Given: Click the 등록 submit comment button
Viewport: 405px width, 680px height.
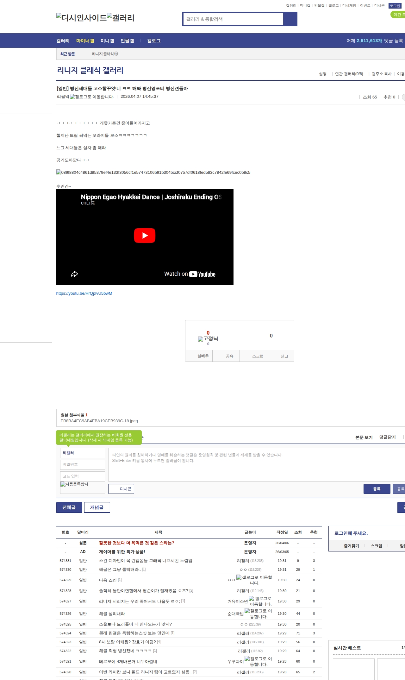Looking at the screenshot, I should pyautogui.click(x=377, y=489).
